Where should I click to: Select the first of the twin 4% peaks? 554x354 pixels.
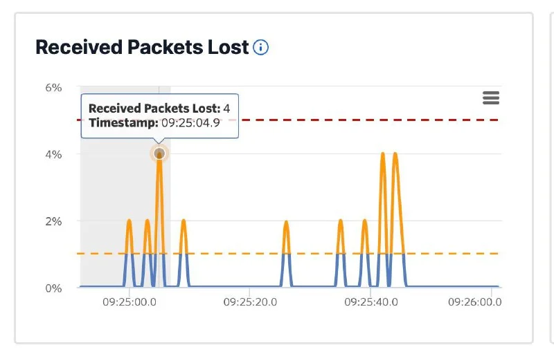(383, 155)
